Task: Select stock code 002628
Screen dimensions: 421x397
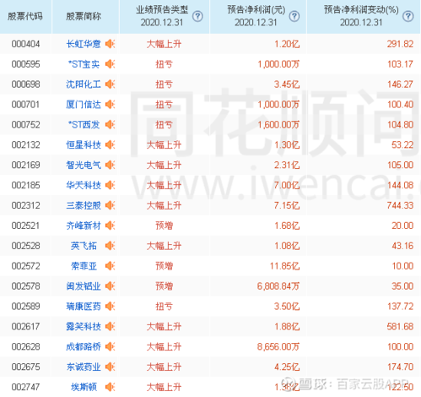Action: pos(25,346)
